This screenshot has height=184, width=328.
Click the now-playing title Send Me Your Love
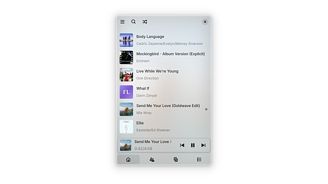coord(153,142)
